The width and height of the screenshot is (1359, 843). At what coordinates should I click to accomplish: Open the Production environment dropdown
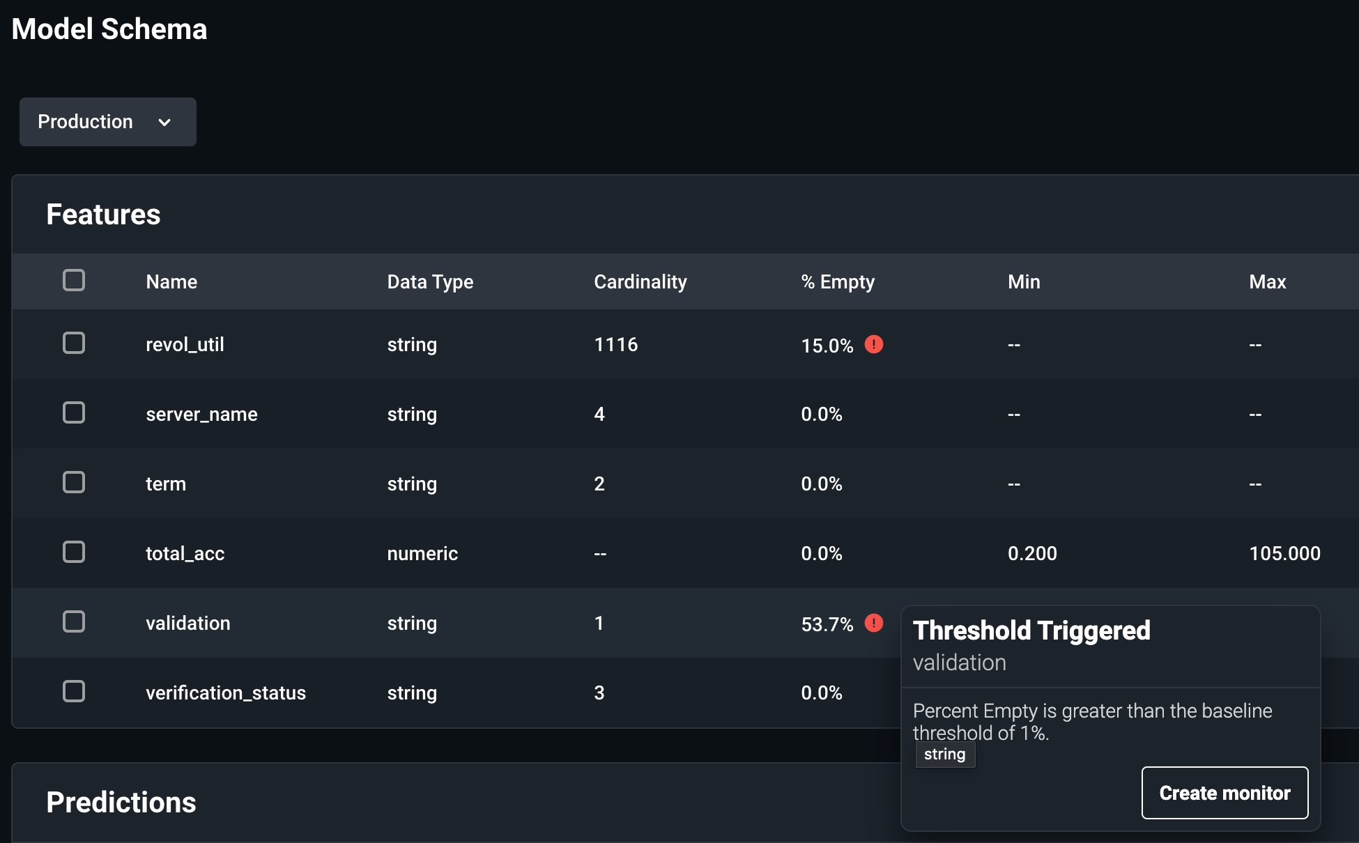point(107,122)
